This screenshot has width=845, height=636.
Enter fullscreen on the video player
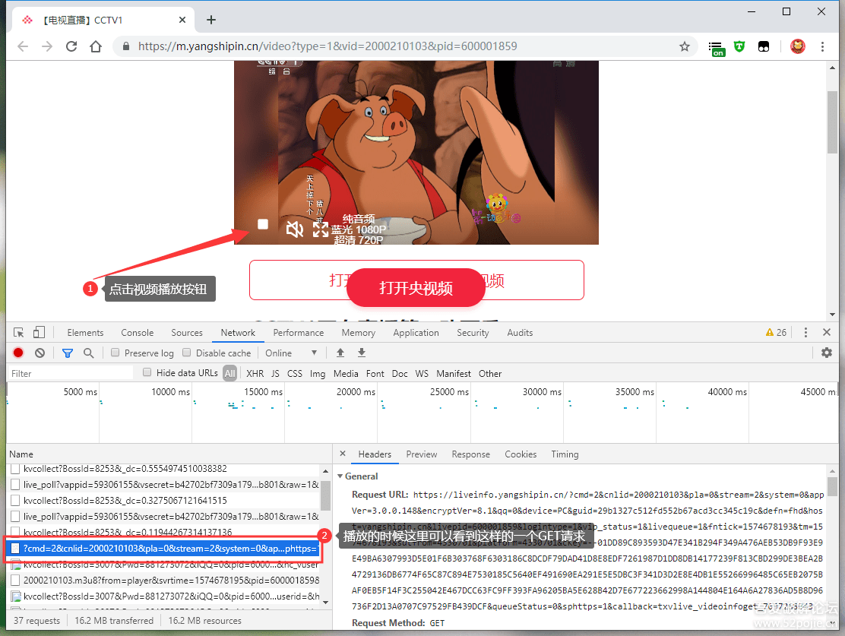point(321,229)
